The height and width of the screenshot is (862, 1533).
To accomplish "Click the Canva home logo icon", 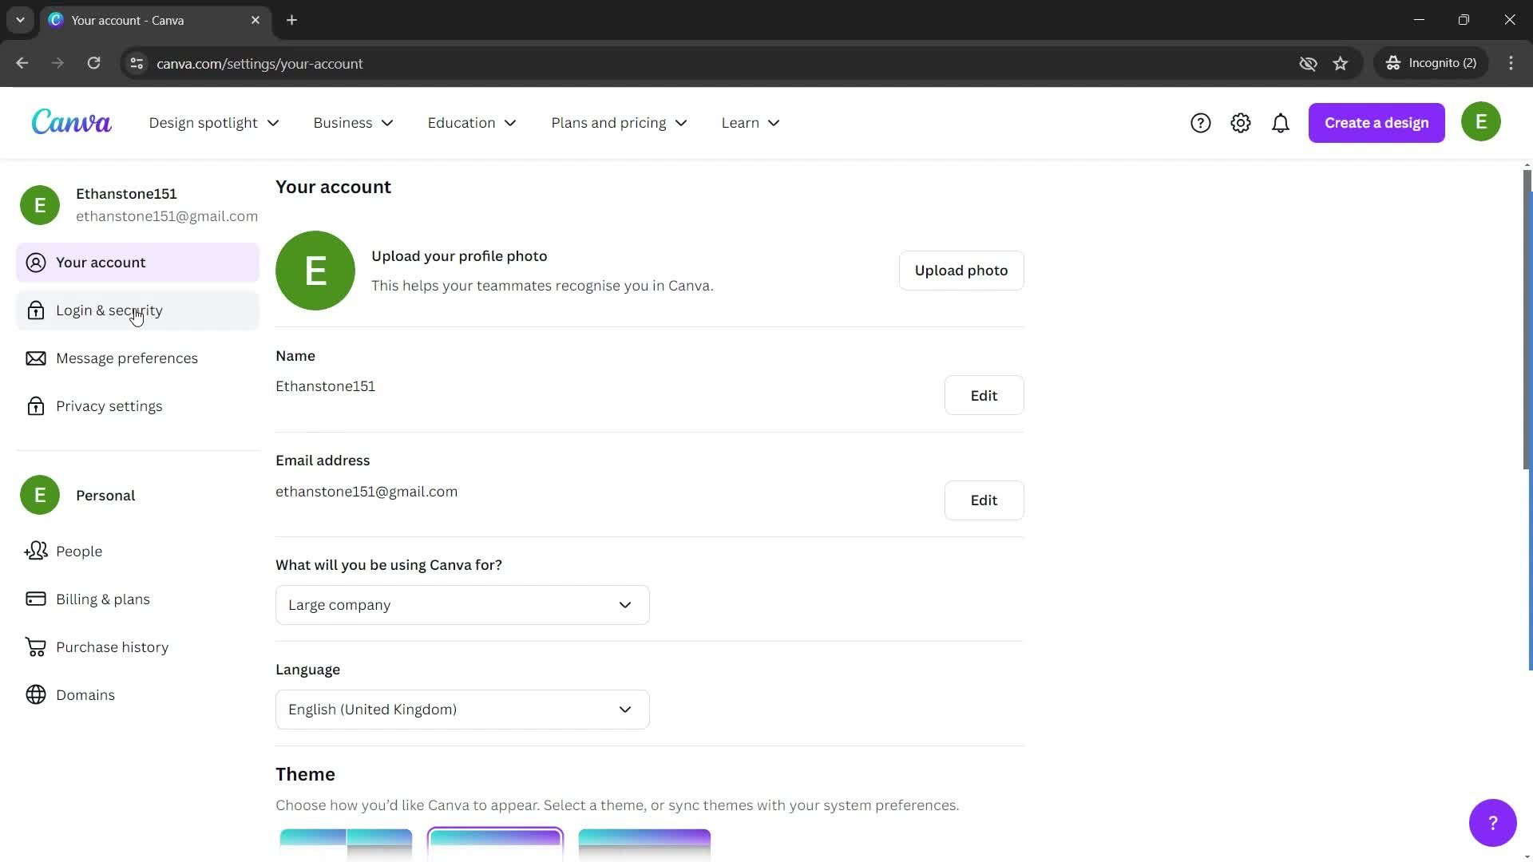I will (x=70, y=121).
